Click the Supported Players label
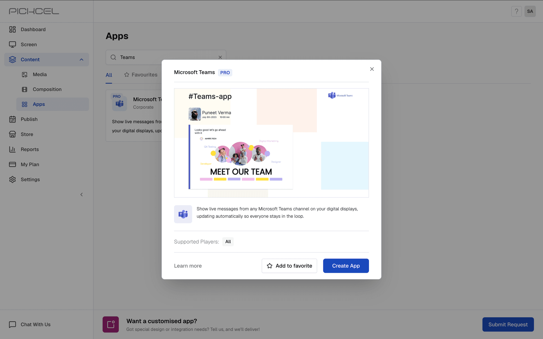The height and width of the screenshot is (339, 543). (197, 242)
